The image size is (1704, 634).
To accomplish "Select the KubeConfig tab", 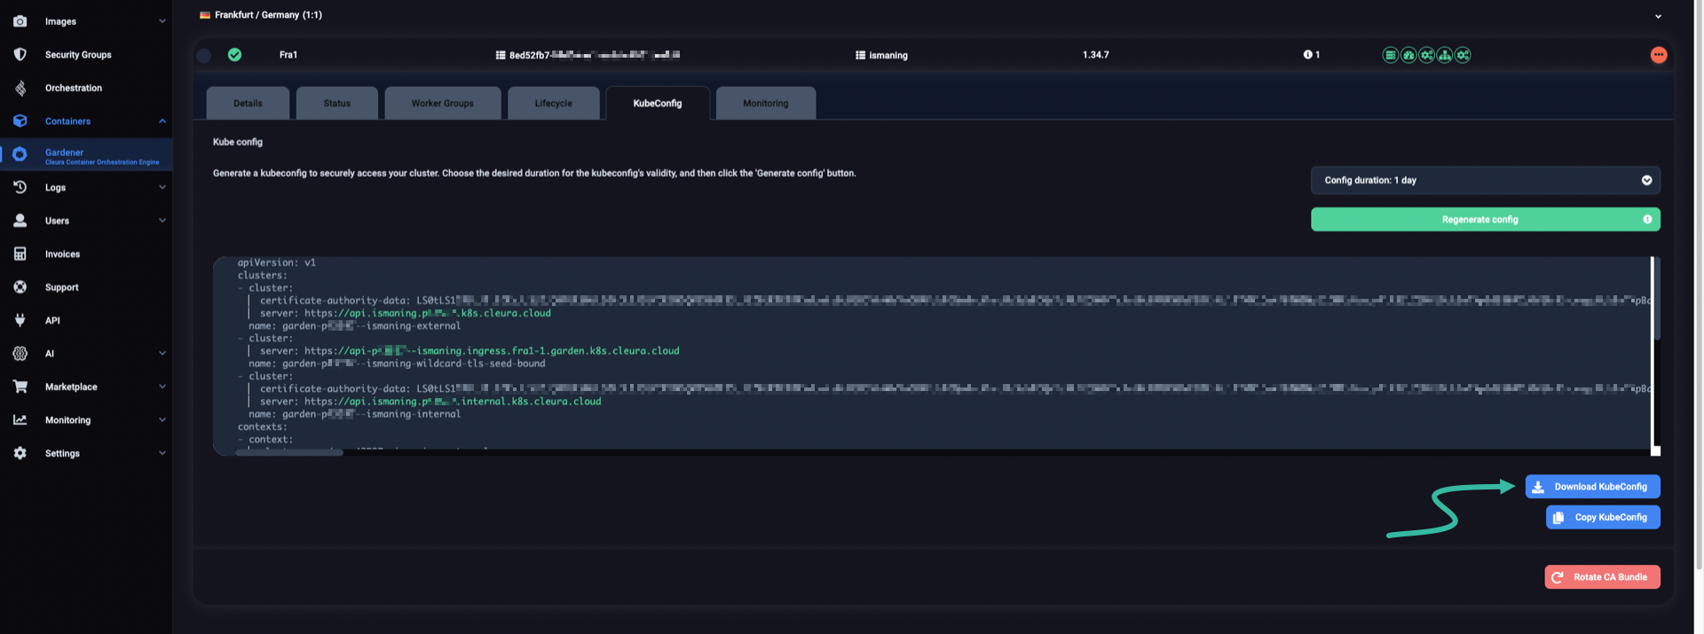I will coord(658,103).
